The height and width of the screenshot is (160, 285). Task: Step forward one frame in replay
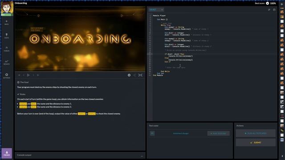coord(33,75)
